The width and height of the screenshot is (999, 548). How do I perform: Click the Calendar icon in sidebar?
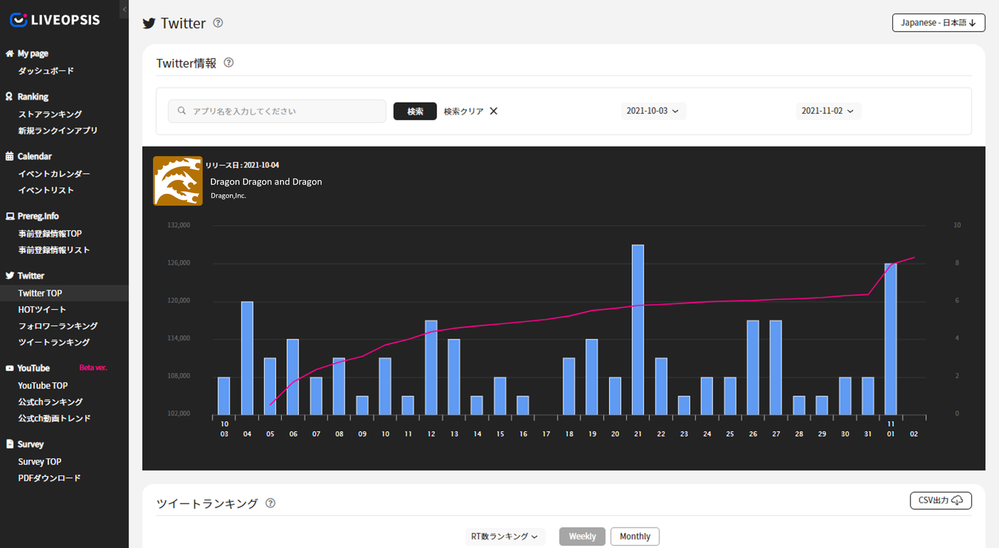point(10,156)
